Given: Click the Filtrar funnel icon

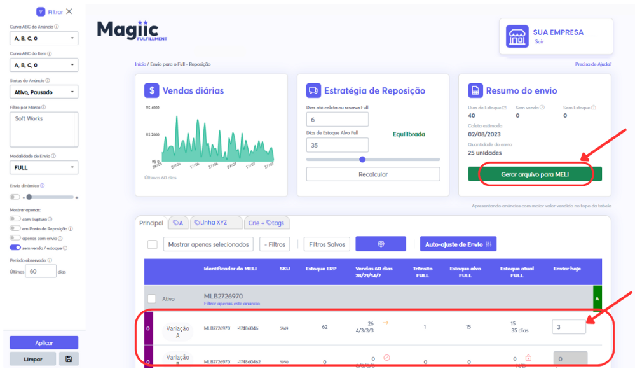Looking at the screenshot, I should click(41, 11).
